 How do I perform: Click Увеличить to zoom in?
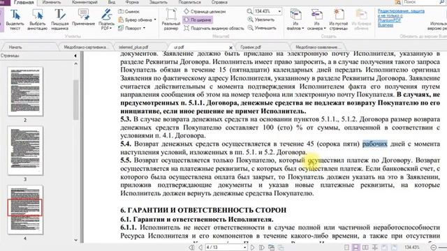261,20
